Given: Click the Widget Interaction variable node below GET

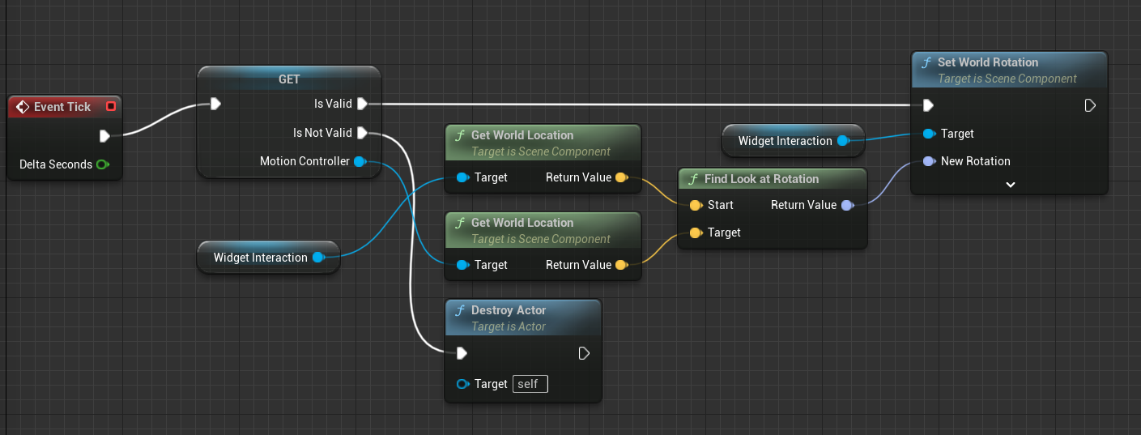Looking at the screenshot, I should (x=268, y=258).
